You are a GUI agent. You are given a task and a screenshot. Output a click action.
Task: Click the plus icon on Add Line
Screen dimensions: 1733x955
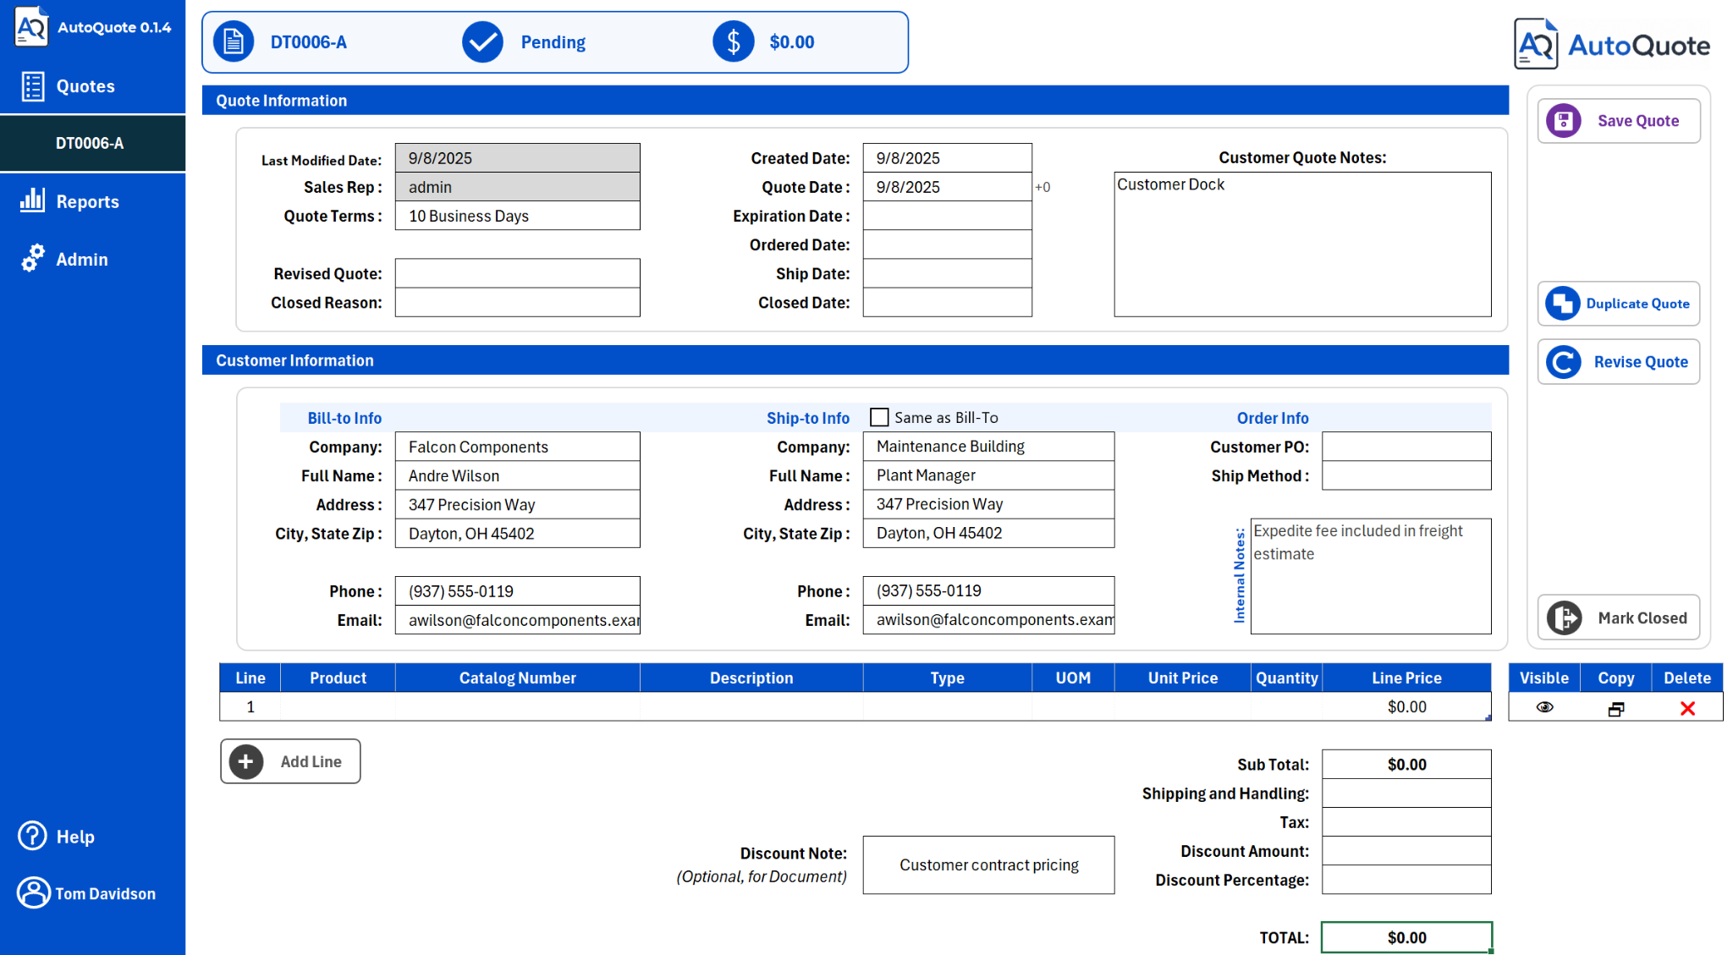coord(246,761)
